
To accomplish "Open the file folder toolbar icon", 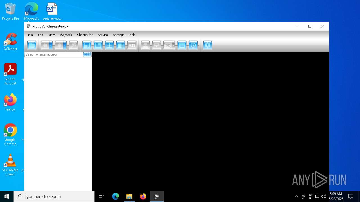I will [x=32, y=45].
